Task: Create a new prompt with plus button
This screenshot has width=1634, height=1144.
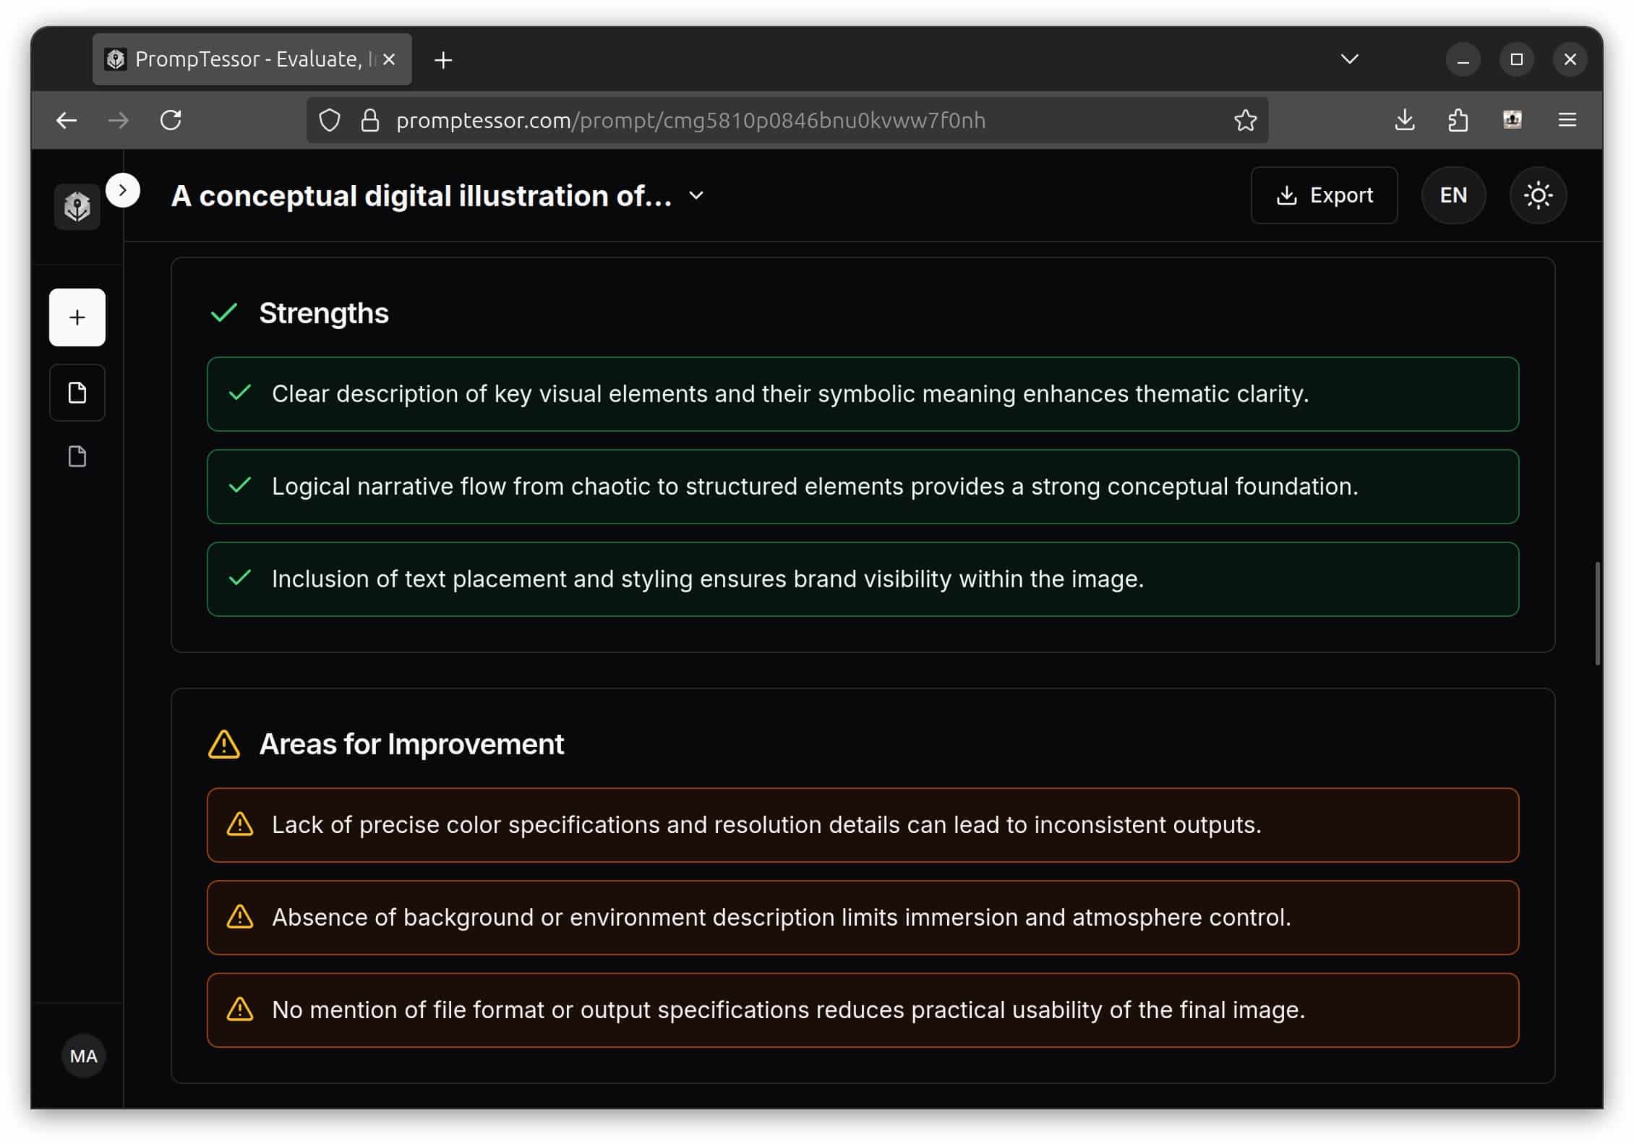Action: pos(77,317)
